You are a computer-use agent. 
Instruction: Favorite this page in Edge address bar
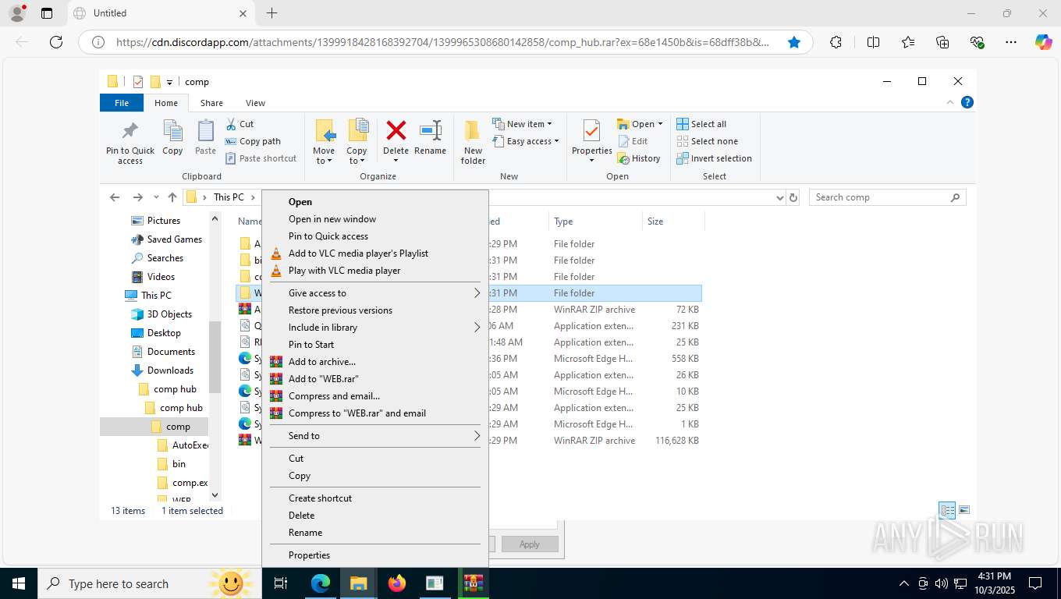click(794, 42)
